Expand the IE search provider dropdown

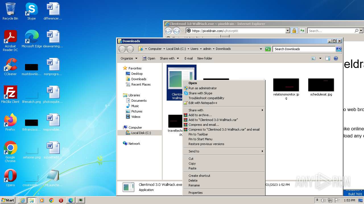click(361, 31)
